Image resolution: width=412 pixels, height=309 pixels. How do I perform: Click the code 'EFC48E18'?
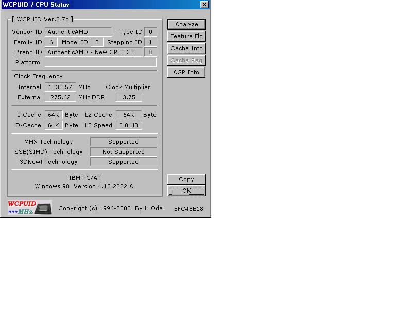188,209
